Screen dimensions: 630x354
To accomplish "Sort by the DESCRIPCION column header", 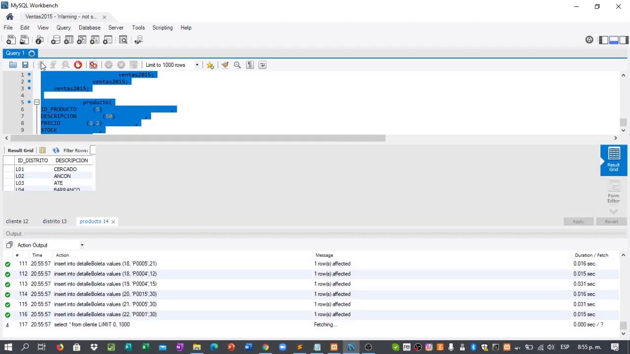I will pyautogui.click(x=72, y=160).
